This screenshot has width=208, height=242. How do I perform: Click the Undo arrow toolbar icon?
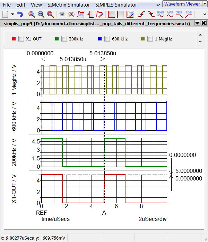(20, 14)
